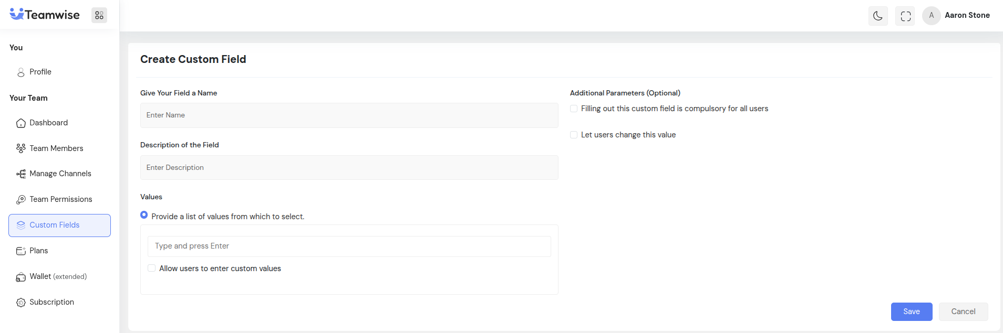
Task: Open Profile via its person icon
Action: pos(21,72)
